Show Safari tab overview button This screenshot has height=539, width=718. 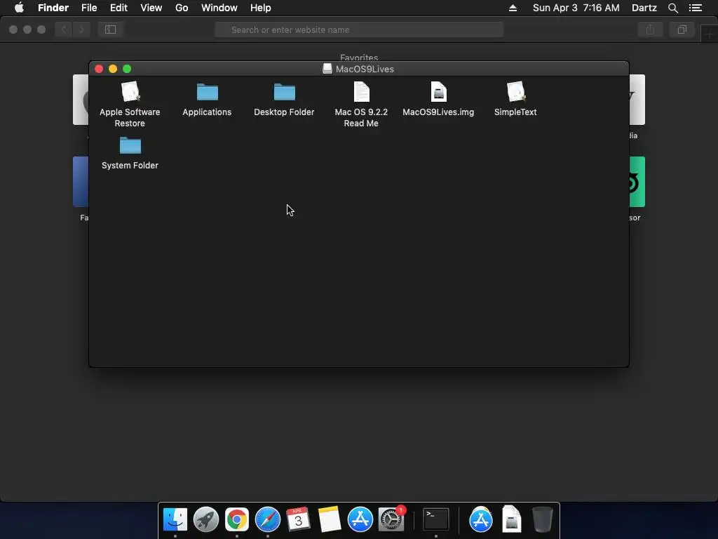pos(682,29)
